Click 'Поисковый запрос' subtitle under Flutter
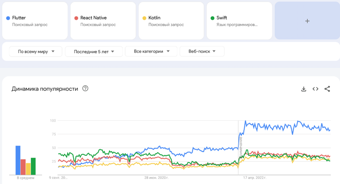Viewport: 340px width, 184px height. 30,25
